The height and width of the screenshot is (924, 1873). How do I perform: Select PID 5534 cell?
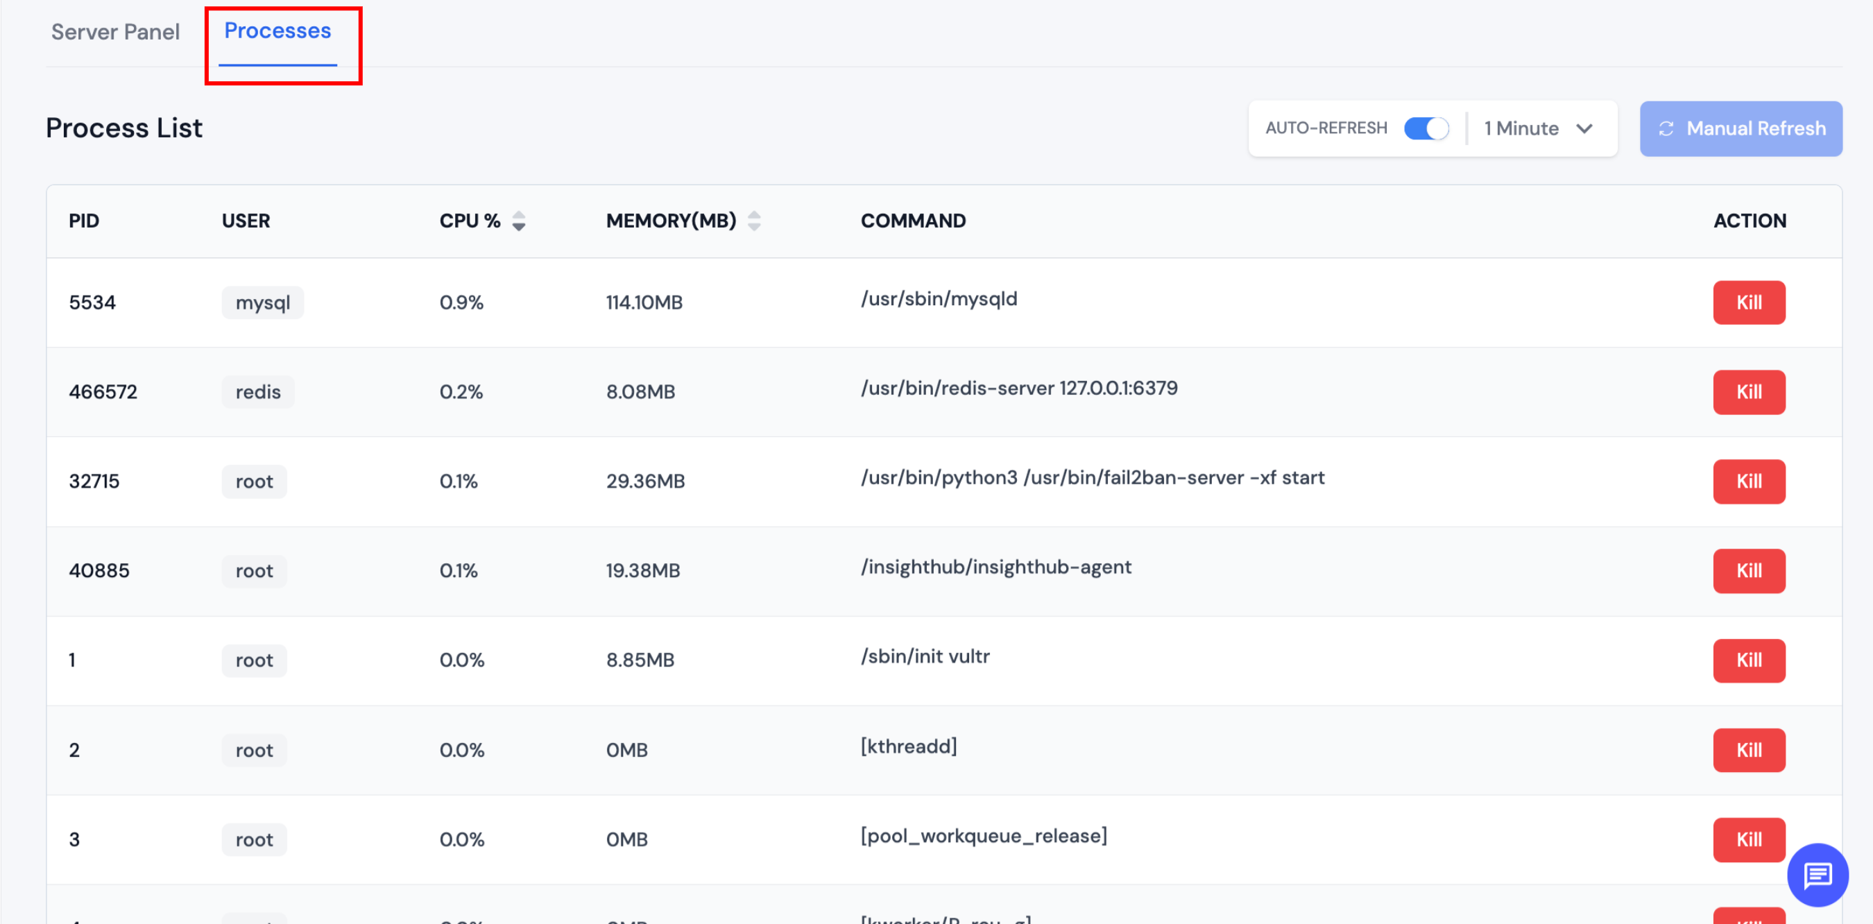(92, 302)
